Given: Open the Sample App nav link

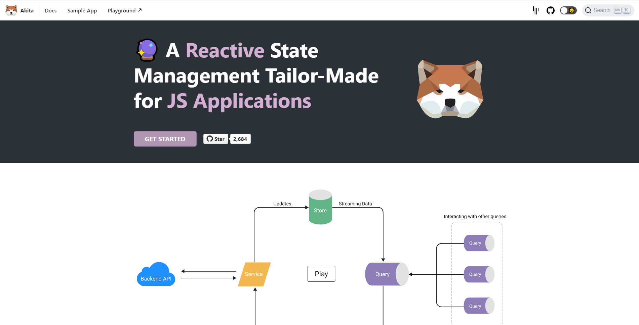Looking at the screenshot, I should (x=82, y=10).
